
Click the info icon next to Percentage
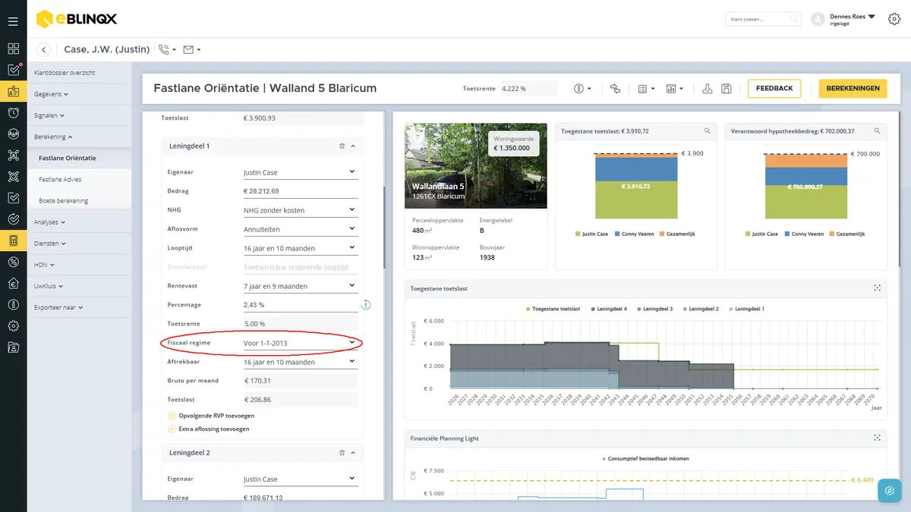click(365, 305)
